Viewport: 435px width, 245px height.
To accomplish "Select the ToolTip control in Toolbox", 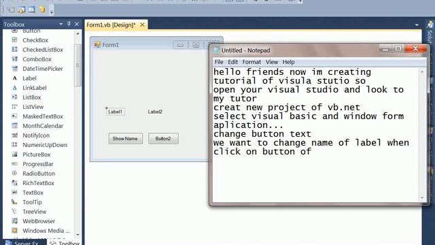I will point(32,202).
